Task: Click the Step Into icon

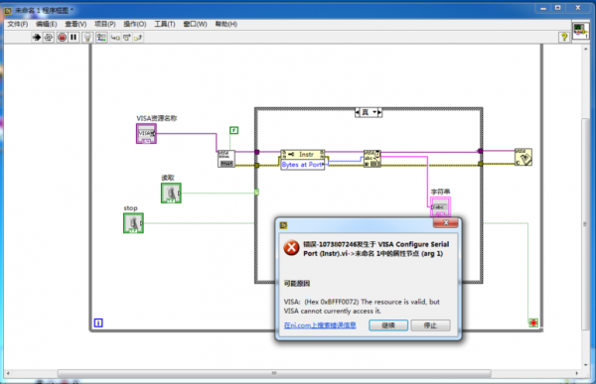Action: 115,38
